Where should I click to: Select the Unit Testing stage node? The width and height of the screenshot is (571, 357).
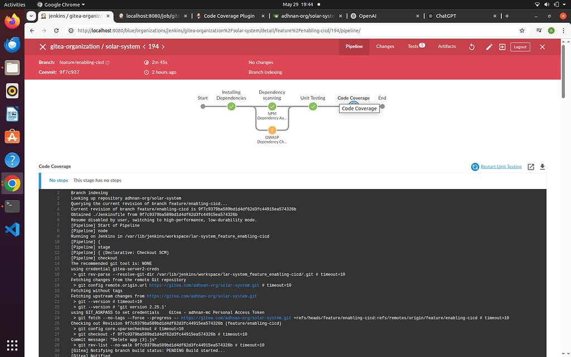point(313,107)
